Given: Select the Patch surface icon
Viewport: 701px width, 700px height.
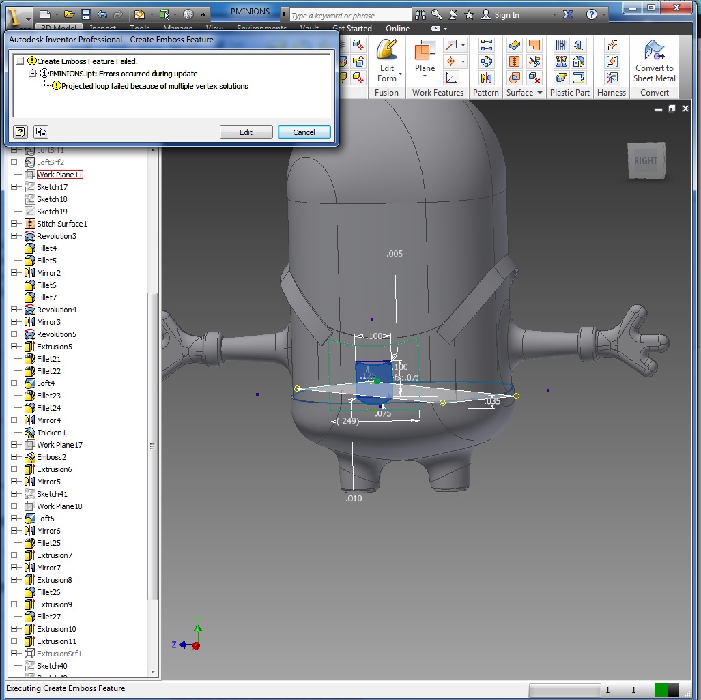Looking at the screenshot, I should pyautogui.click(x=534, y=45).
